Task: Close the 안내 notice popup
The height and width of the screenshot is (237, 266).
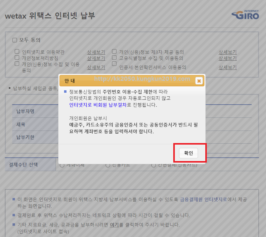Action: (x=199, y=81)
